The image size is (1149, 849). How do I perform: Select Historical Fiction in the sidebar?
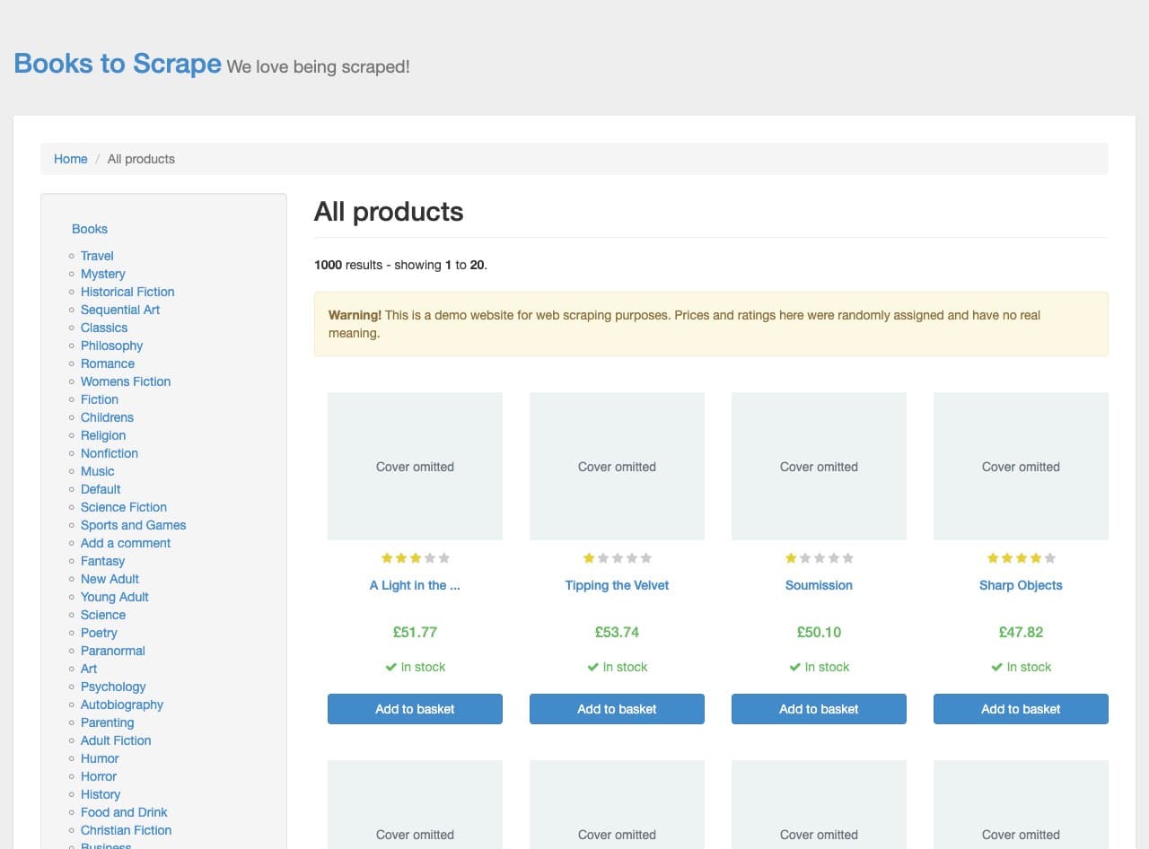click(x=127, y=292)
